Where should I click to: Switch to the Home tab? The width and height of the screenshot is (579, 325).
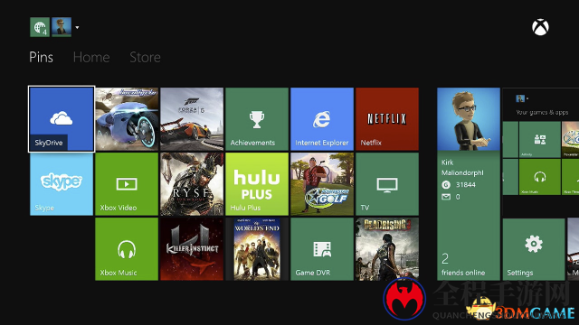pyautogui.click(x=91, y=58)
